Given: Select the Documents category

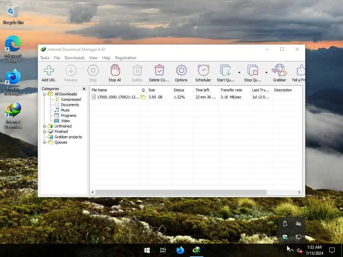Looking at the screenshot, I should pos(70,105).
